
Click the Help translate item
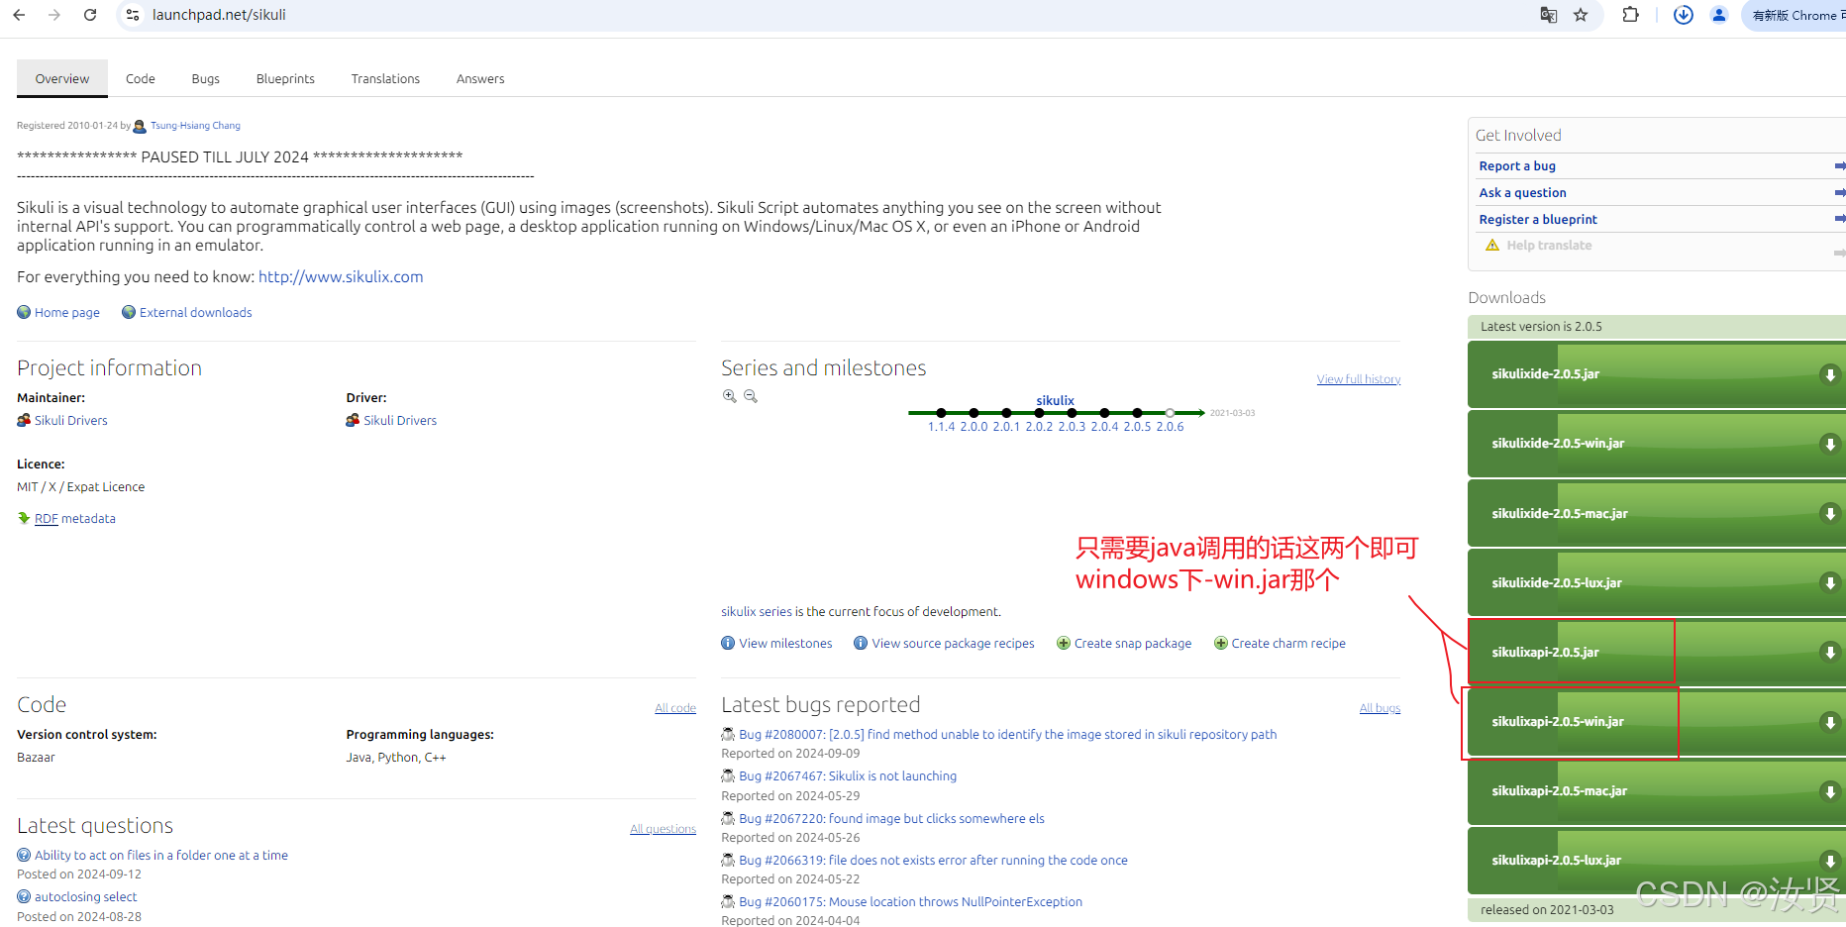(x=1549, y=246)
